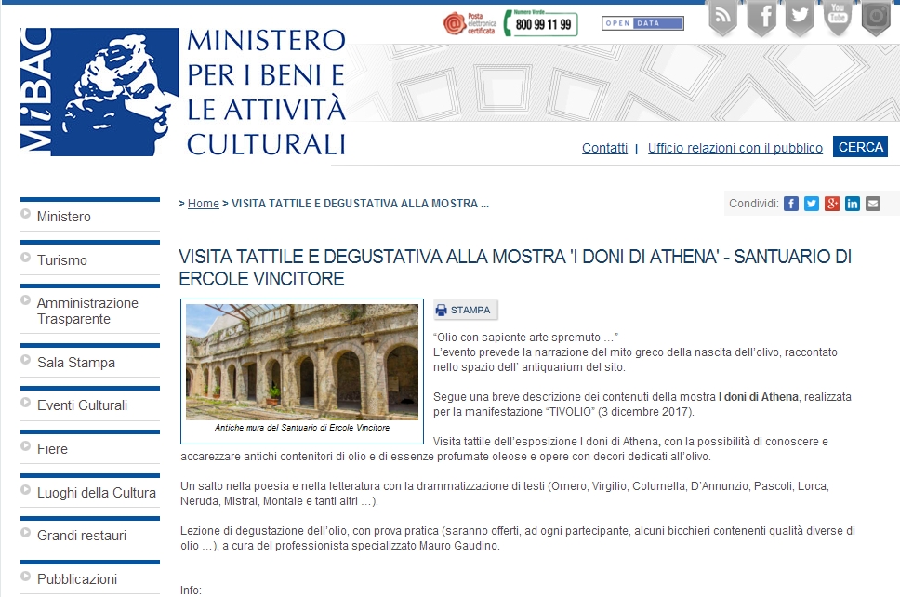Open the YouTube ribbon icon in header
The width and height of the screenshot is (900, 597).
point(837,18)
